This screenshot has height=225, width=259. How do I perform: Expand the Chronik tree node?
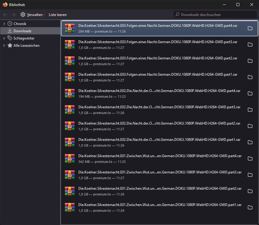4,24
